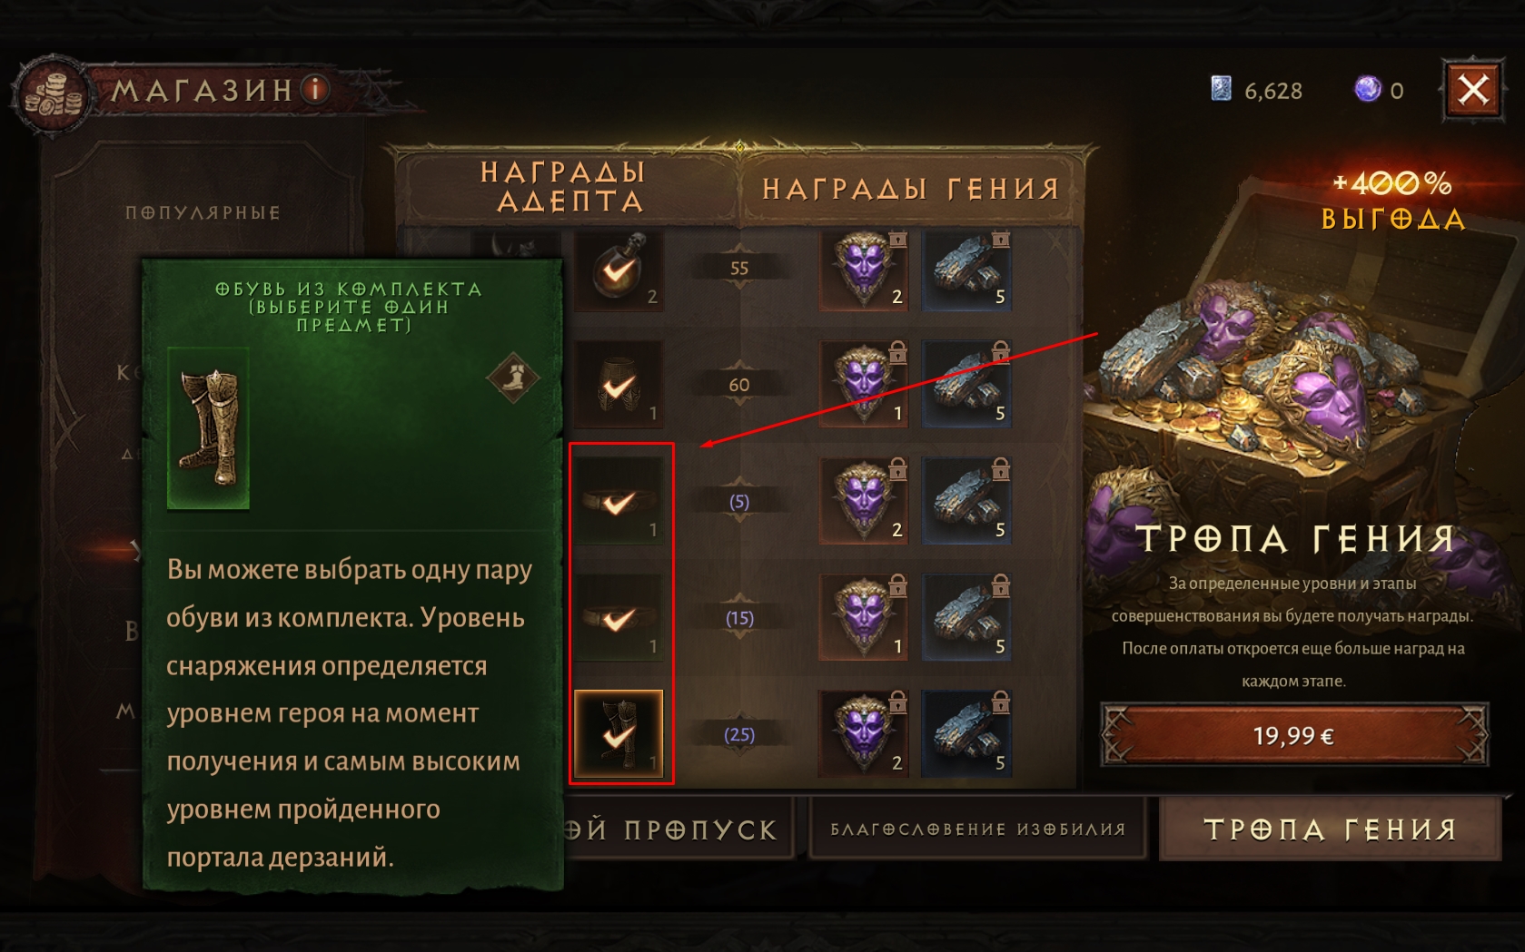Buy the pass for 19,99 €
The image size is (1525, 952).
(x=1293, y=735)
